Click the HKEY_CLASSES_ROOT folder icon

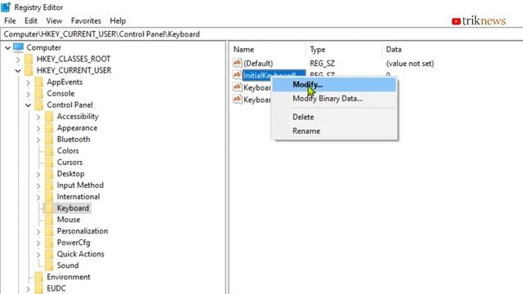pos(29,59)
